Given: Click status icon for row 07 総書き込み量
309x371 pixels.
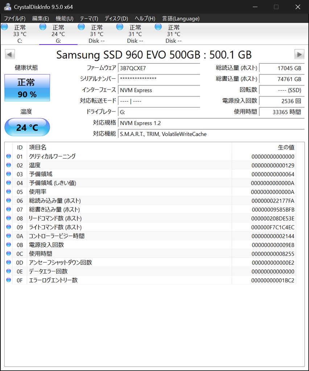Looking at the screenshot, I should click(9, 209).
